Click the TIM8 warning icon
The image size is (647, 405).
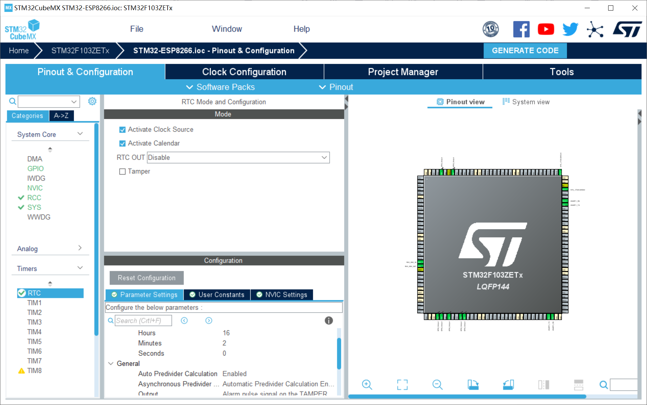(21, 371)
